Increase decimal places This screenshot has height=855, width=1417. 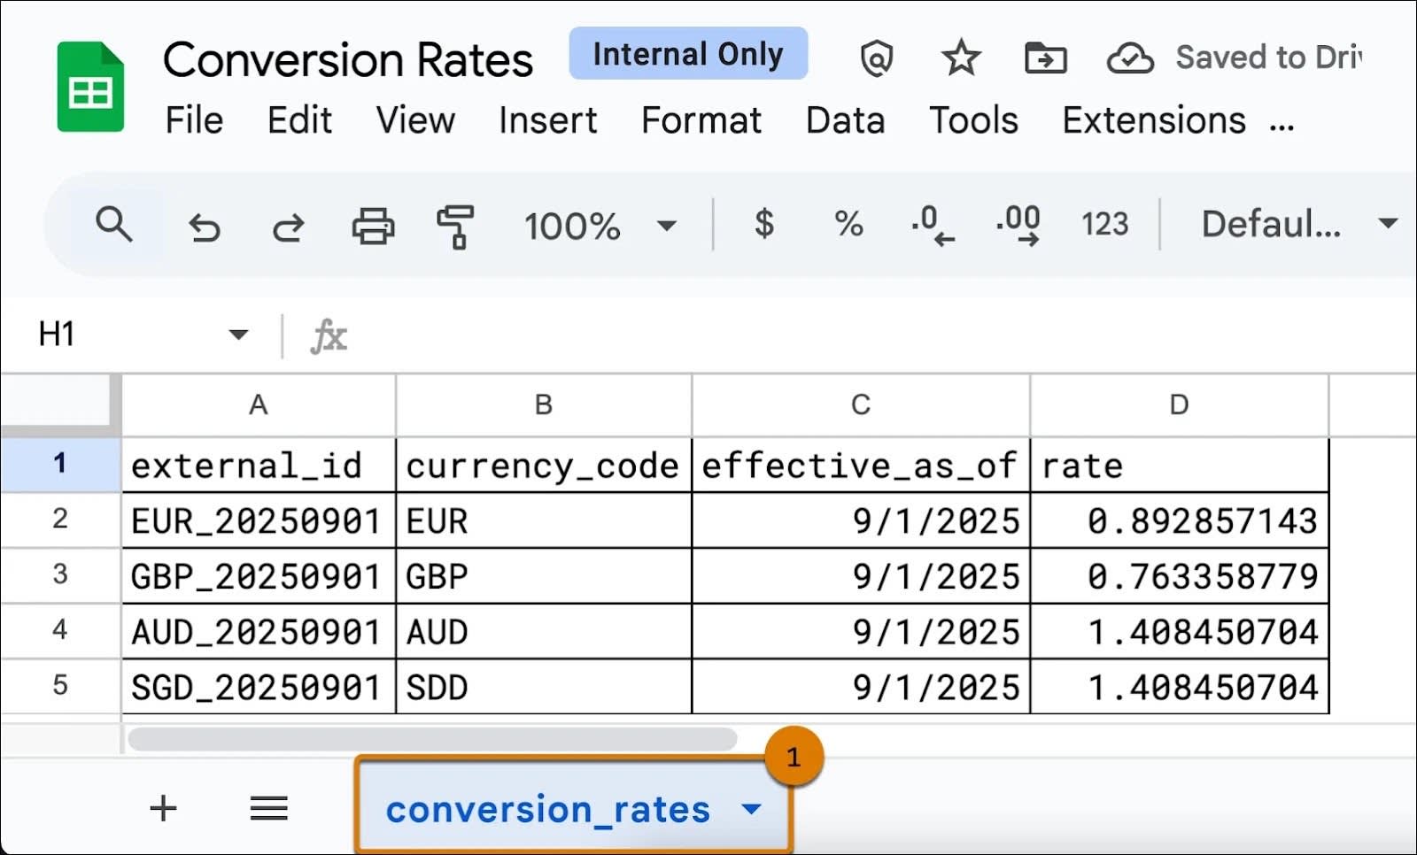1018,225
